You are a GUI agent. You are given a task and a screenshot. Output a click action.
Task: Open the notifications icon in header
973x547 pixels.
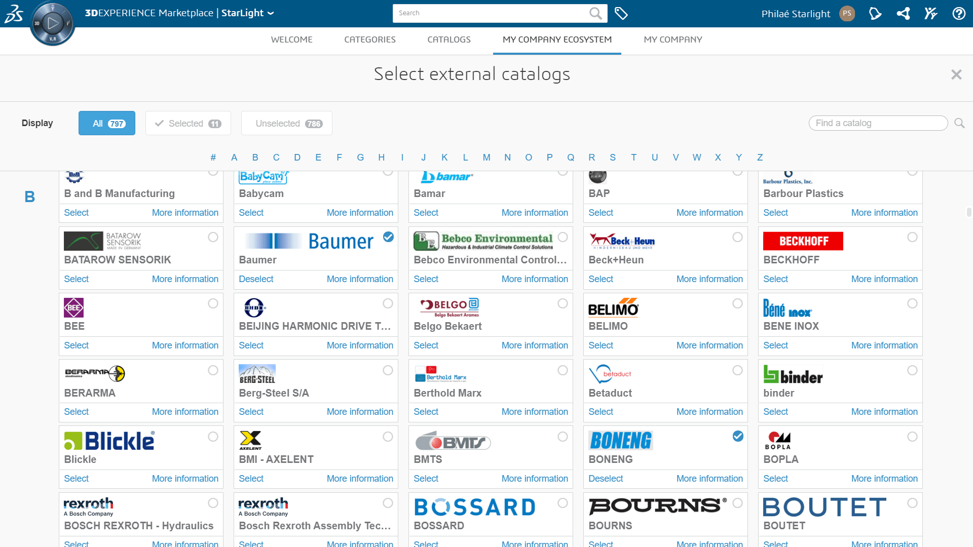point(875,14)
